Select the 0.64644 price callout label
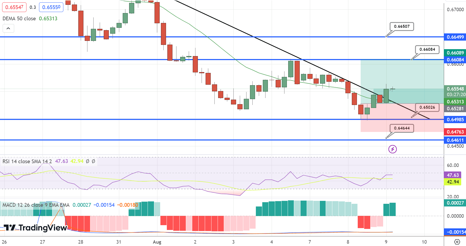466x246 pixels. (x=402, y=128)
